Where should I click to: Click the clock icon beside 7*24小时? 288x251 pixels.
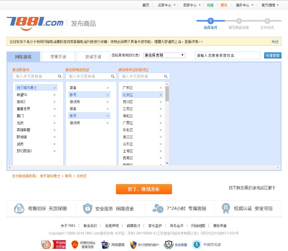click(x=158, y=208)
